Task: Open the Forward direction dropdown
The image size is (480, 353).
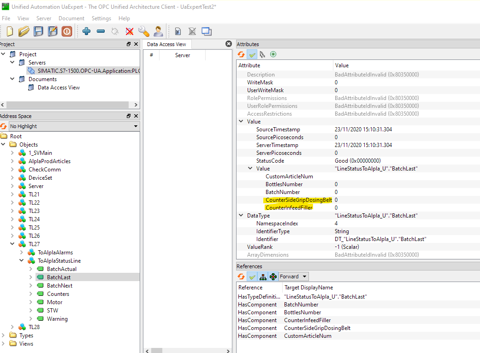Action: point(293,277)
